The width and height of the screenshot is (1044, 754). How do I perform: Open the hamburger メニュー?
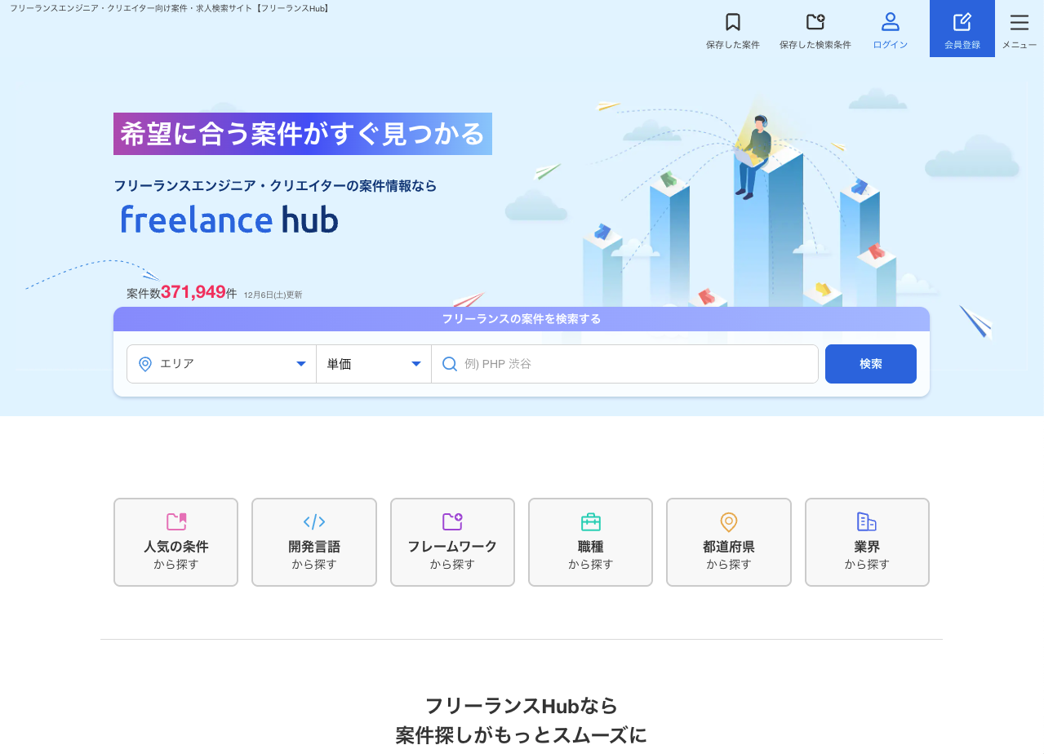(1019, 22)
